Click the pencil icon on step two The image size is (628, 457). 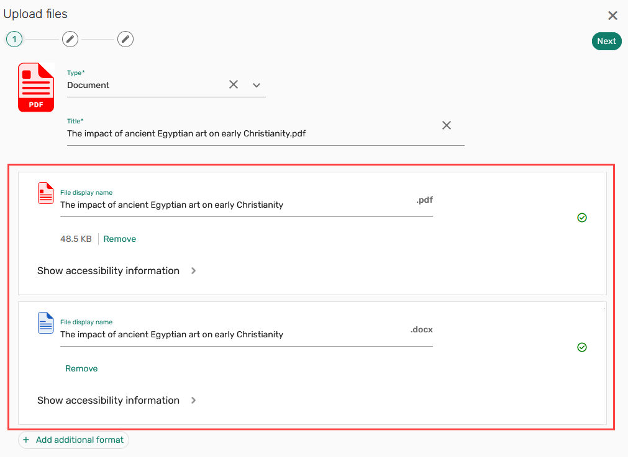click(x=70, y=39)
